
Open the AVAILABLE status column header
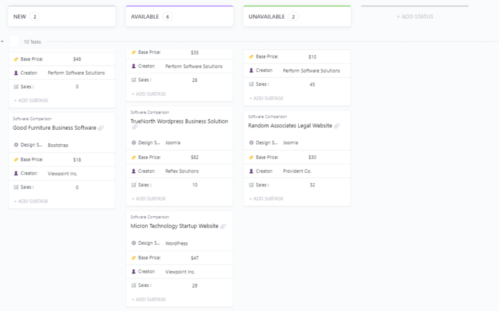click(144, 17)
